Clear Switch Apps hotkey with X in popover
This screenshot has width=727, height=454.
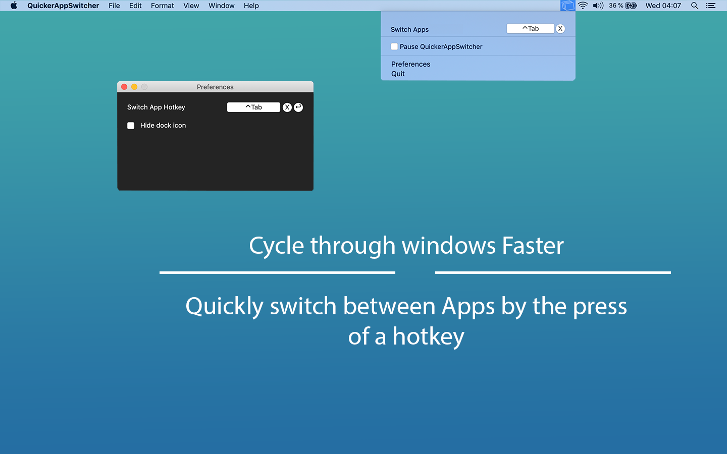pyautogui.click(x=560, y=29)
